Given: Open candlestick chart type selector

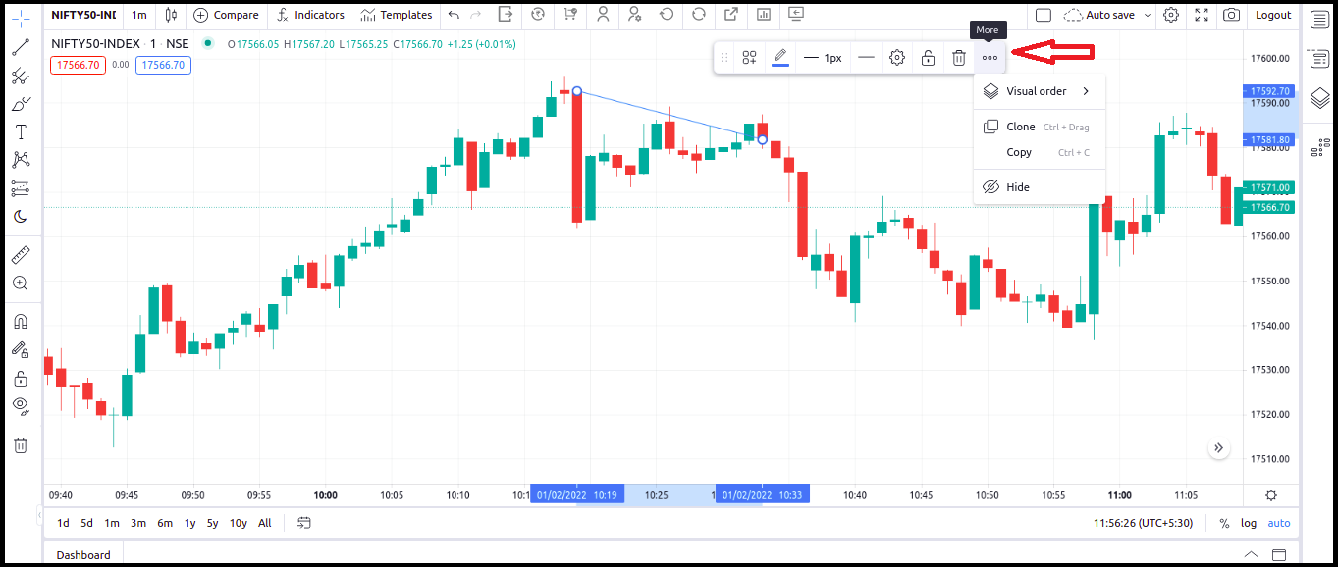Looking at the screenshot, I should pyautogui.click(x=172, y=15).
